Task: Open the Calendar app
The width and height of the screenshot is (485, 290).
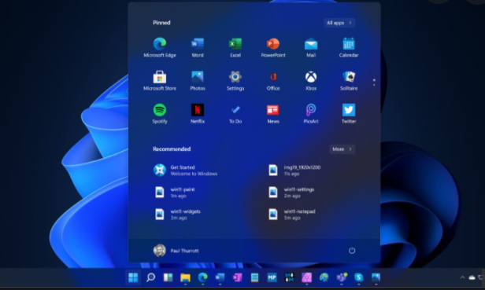Action: [x=349, y=48]
